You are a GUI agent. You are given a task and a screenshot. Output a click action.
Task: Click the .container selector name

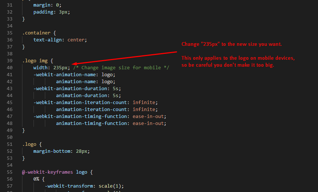tap(36, 33)
